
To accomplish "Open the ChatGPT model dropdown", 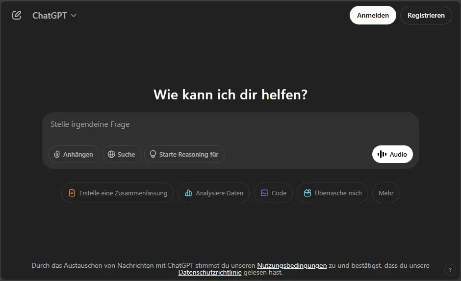I will 54,16.
